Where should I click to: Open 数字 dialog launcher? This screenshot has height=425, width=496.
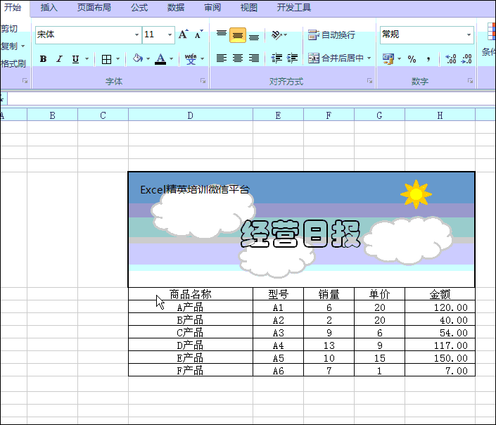point(470,81)
